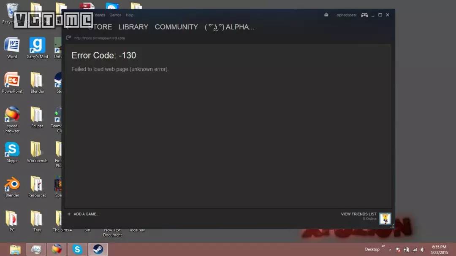Open the Help menu in Steam
The width and height of the screenshot is (456, 256).
[130, 15]
